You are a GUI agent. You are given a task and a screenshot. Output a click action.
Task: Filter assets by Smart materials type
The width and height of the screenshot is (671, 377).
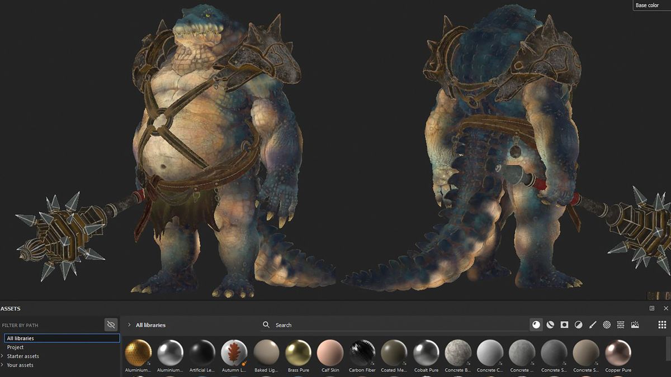550,324
